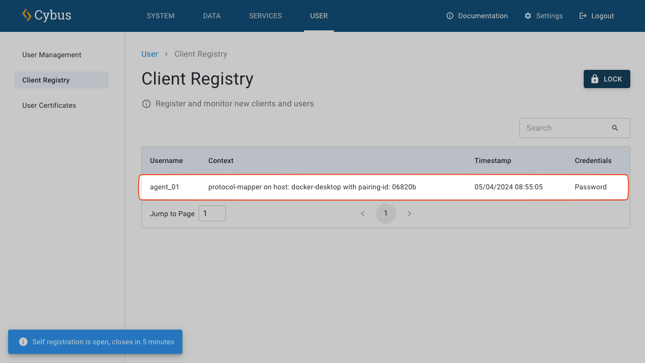Open the SYSTEM menu tab
The image size is (645, 363).
pyautogui.click(x=161, y=16)
